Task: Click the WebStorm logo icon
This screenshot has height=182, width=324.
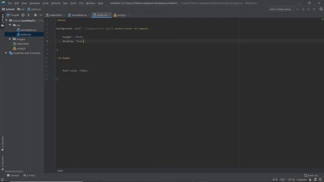Action: click(x=4, y=3)
